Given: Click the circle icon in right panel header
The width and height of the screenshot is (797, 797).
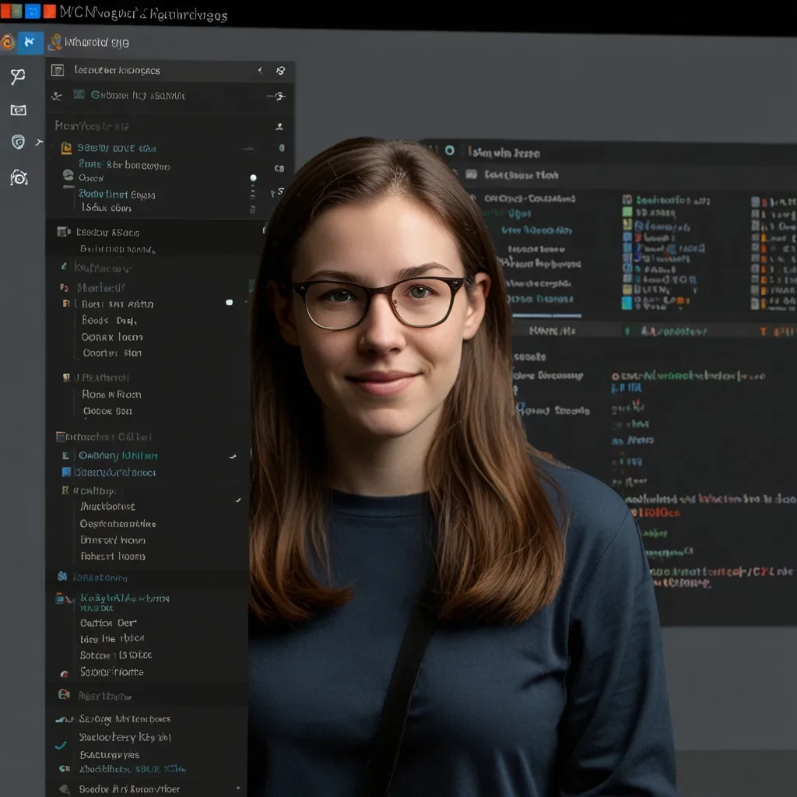Looking at the screenshot, I should [x=449, y=150].
